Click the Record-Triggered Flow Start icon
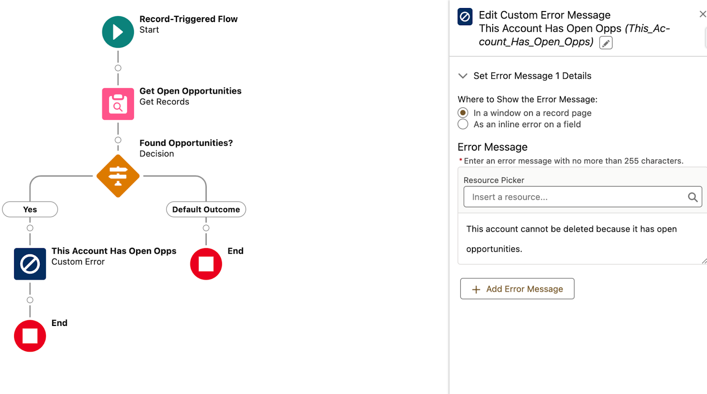 [x=118, y=32]
